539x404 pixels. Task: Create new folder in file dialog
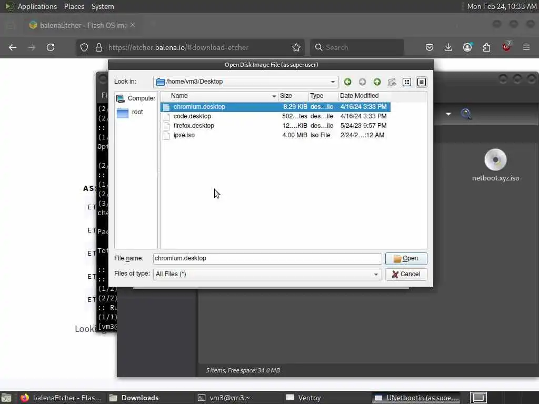392,82
